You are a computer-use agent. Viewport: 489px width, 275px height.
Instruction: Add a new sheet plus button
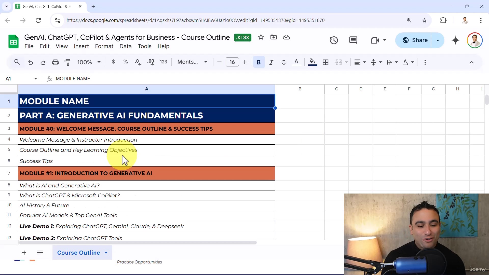[24, 253]
